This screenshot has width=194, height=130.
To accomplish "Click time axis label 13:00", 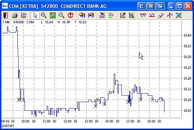I will pyautogui.click(x=88, y=121).
